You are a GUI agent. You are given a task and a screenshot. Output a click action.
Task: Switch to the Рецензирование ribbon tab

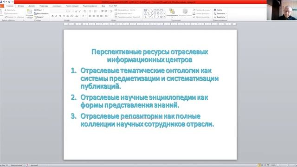tap(90, 6)
